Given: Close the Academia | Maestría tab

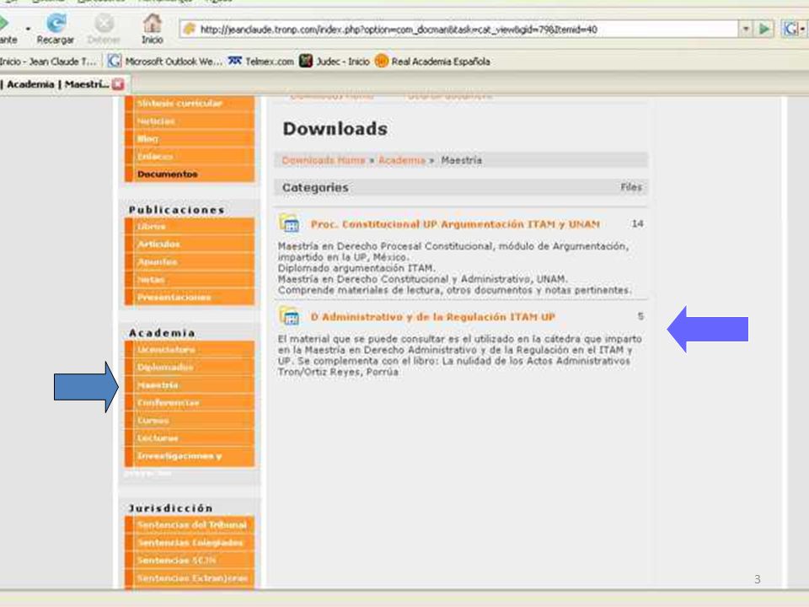Looking at the screenshot, I should (x=118, y=84).
